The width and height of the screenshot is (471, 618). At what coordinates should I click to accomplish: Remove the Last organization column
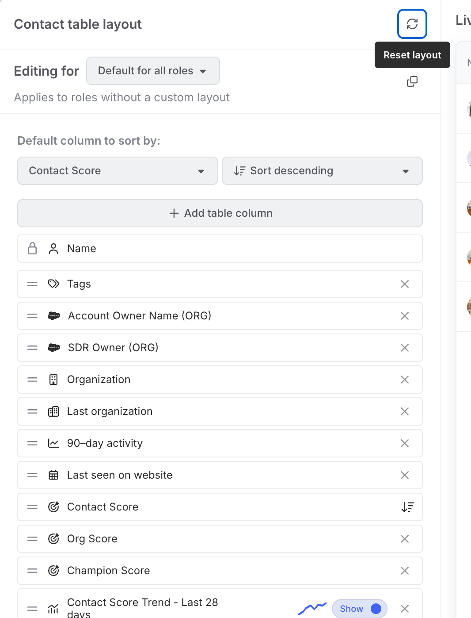(404, 411)
